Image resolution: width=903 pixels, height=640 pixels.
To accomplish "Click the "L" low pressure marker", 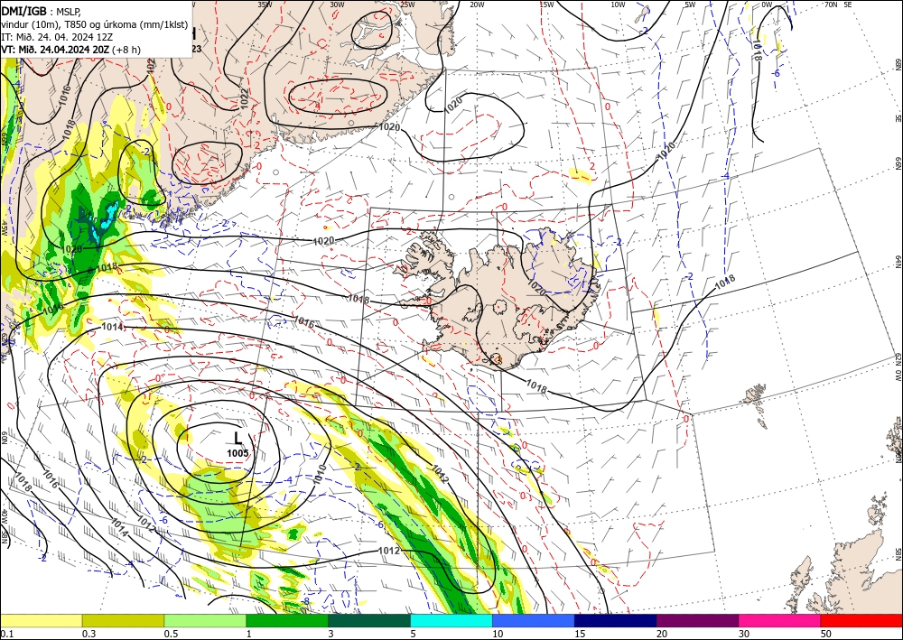I will tap(237, 439).
